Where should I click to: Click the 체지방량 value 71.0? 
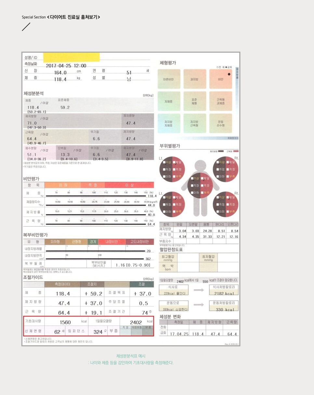point(32,123)
